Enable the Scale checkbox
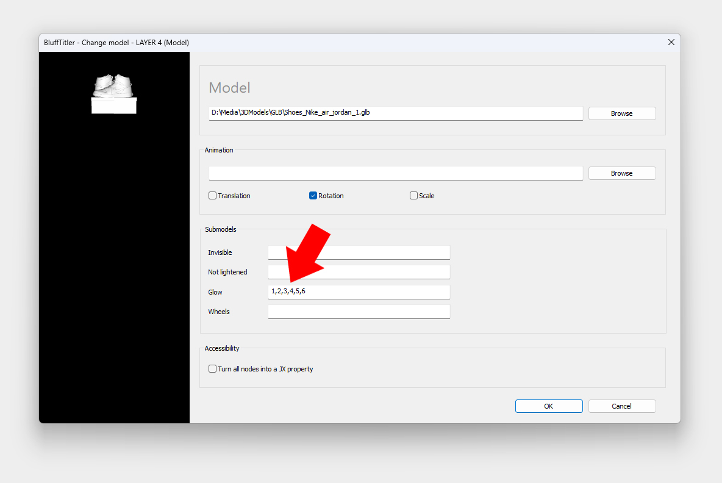 [x=414, y=196]
